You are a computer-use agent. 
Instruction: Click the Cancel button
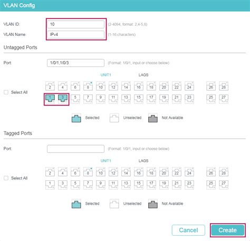(x=188, y=230)
